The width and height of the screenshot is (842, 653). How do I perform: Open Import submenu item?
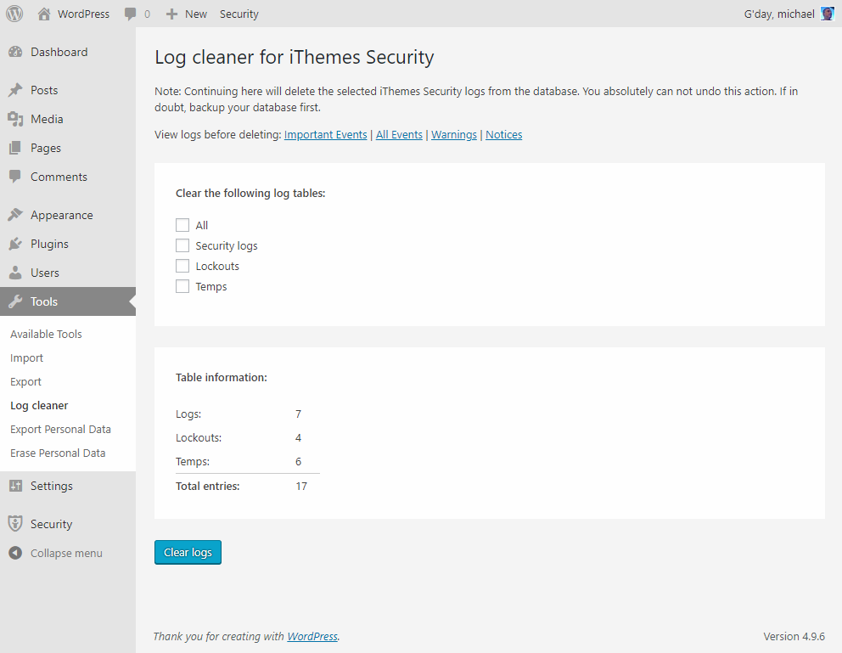[x=26, y=358]
